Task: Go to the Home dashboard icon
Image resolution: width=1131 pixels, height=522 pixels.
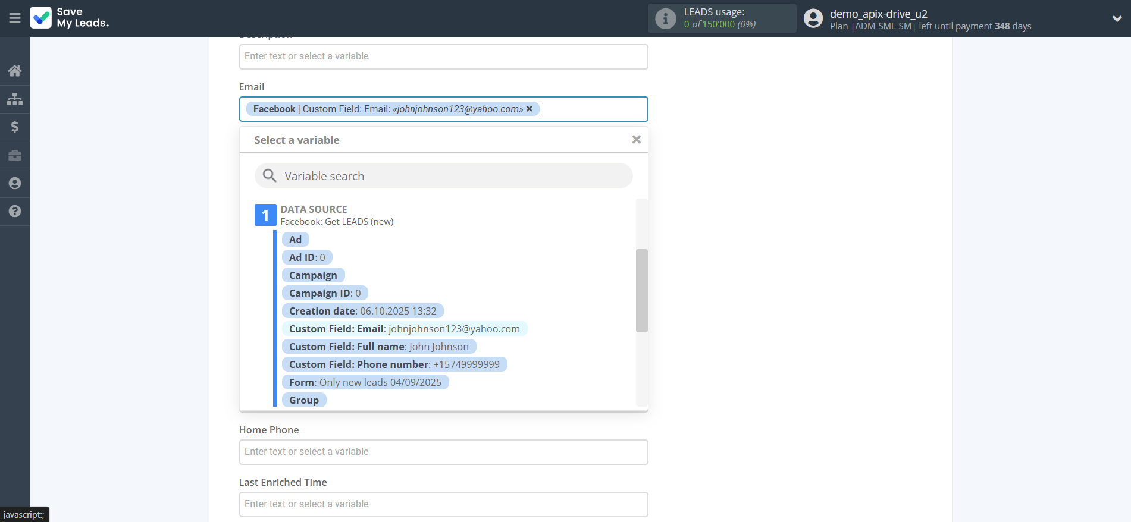Action: [x=15, y=71]
